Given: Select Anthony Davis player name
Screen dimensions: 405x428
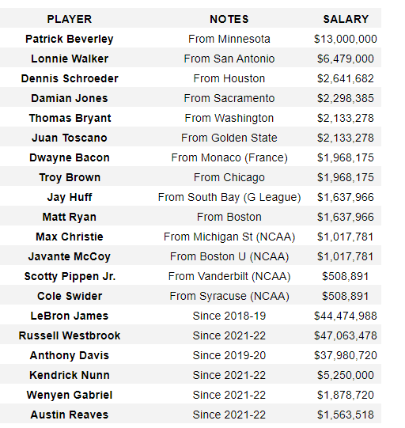Looking at the screenshot, I should pyautogui.click(x=70, y=355).
